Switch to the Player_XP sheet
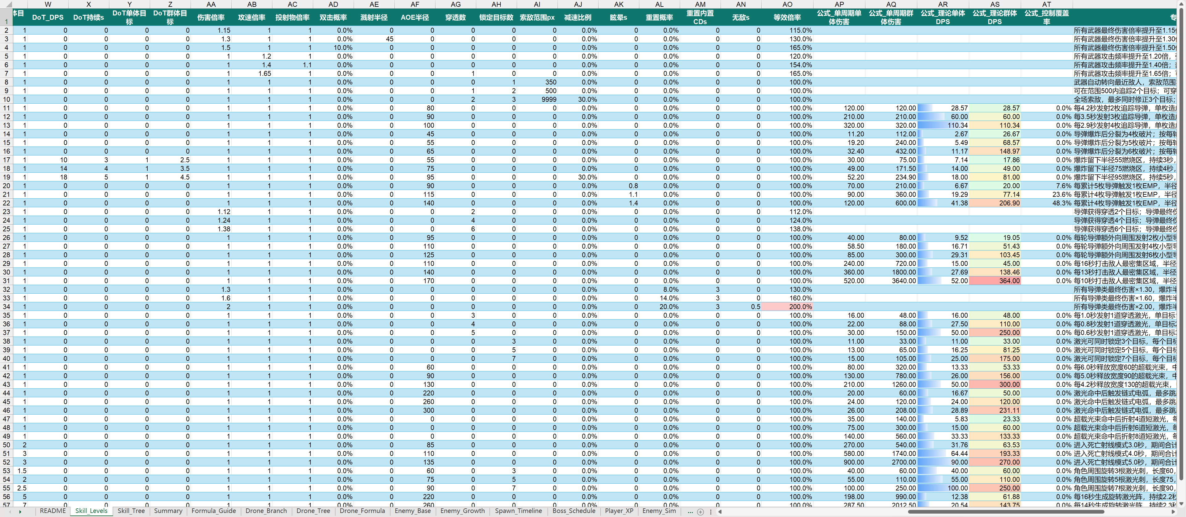 pyautogui.click(x=619, y=511)
